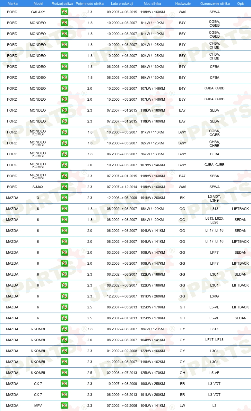Click the production dates 08.2007 -> 03.2013
This screenshot has width=251, height=411.
pyautogui.click(x=122, y=307)
